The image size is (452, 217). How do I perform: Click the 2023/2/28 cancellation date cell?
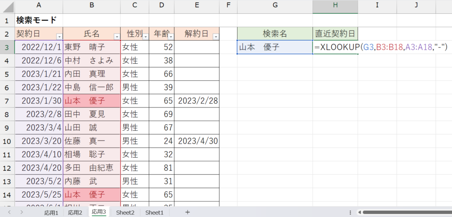point(196,101)
